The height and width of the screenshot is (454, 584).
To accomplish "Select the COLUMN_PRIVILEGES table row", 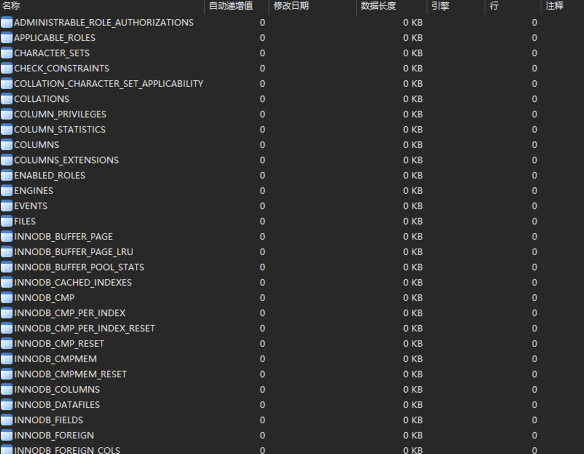I will tap(60, 114).
